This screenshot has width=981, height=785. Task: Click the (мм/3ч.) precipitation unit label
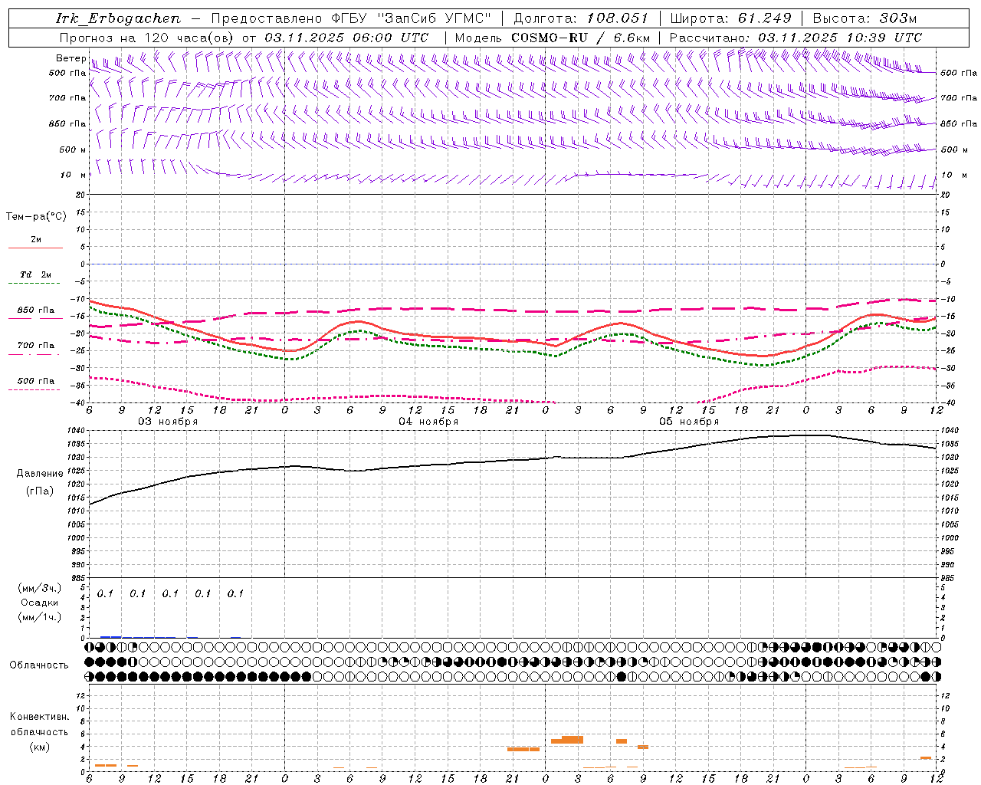[39, 588]
